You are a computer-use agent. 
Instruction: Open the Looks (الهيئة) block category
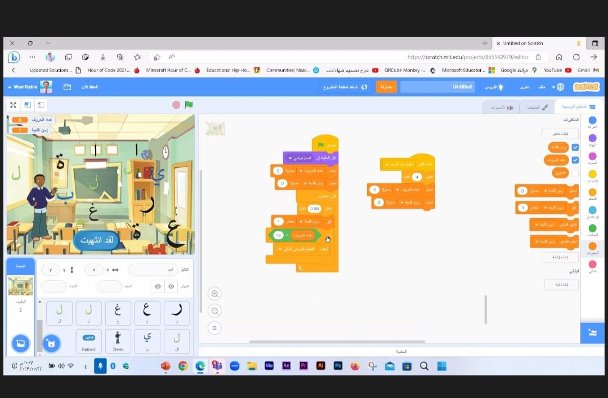click(x=592, y=140)
